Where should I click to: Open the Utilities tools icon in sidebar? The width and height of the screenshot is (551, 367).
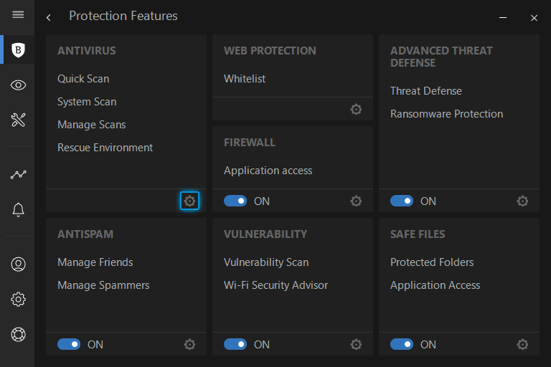18,120
